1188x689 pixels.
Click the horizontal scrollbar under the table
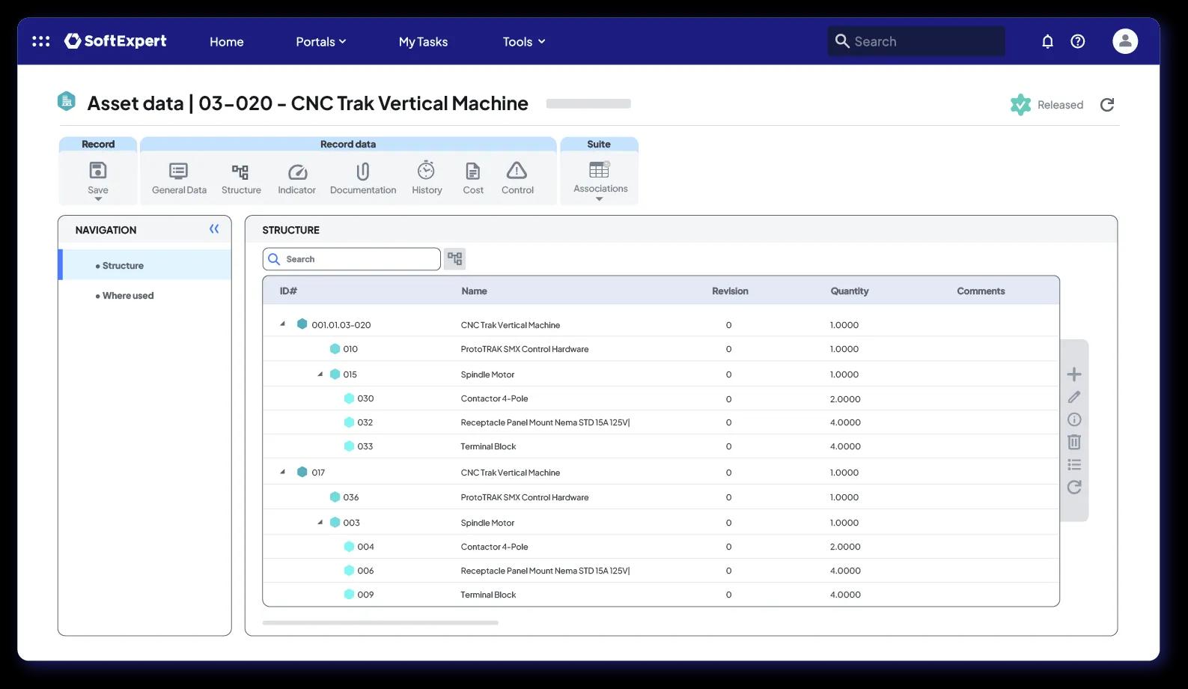(380, 622)
